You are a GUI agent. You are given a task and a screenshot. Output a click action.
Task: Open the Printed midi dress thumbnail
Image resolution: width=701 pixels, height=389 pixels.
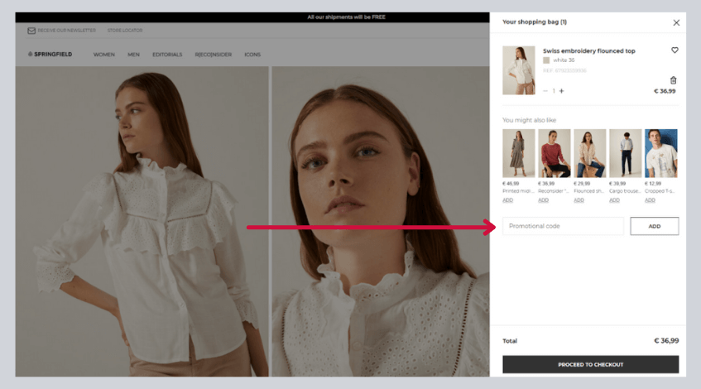(x=518, y=153)
